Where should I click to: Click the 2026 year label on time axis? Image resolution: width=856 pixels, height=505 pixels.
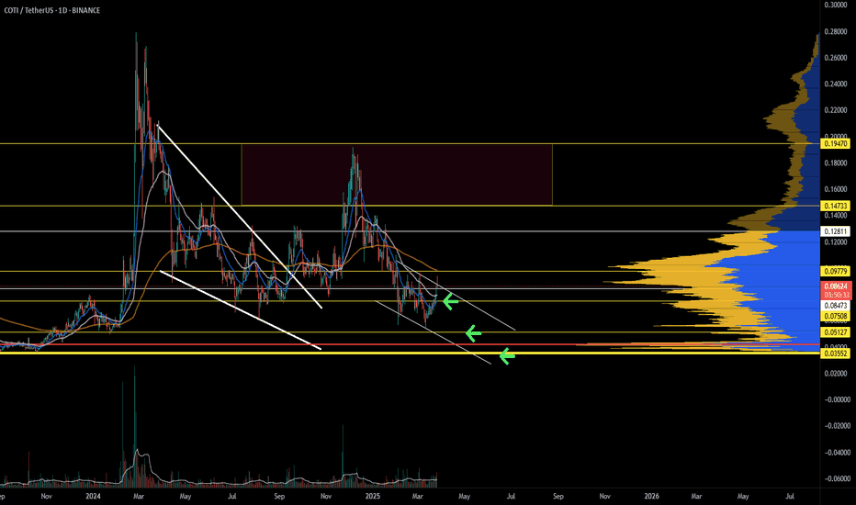651,496
